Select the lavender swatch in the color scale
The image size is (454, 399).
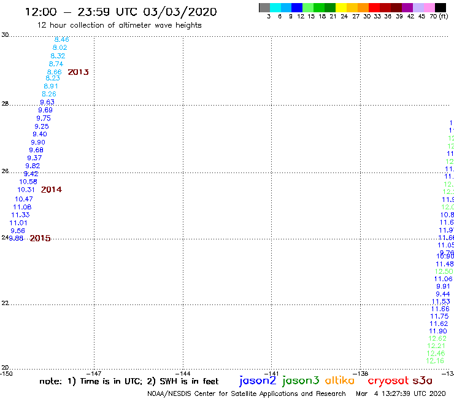pyautogui.click(x=418, y=7)
